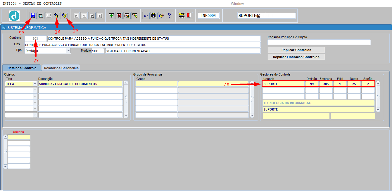Viewport: 392px width, 191px height.
Task: Click up arrow of Gestores do Controle scrollbar
Action: (378, 83)
